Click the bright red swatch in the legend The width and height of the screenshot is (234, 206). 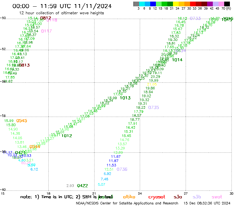193,4
